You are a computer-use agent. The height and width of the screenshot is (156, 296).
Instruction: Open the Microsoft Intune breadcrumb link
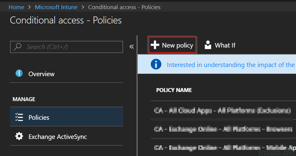click(56, 7)
